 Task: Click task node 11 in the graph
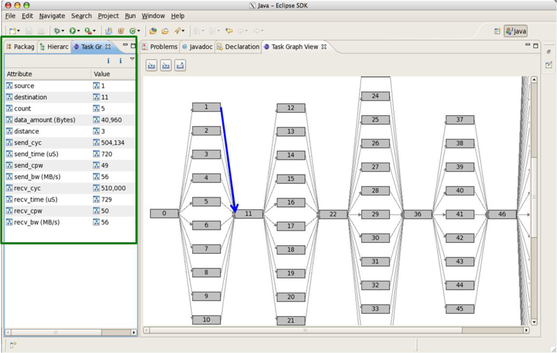[x=248, y=214]
